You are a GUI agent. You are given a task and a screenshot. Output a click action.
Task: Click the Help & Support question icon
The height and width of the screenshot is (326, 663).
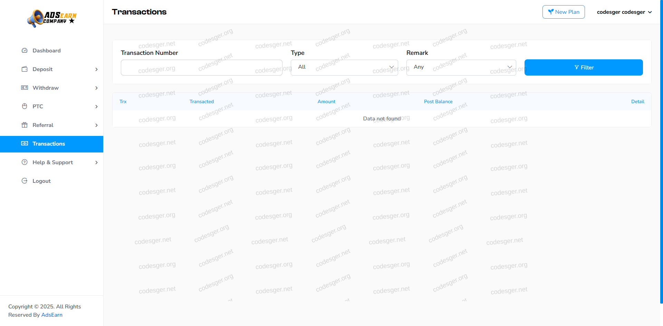(x=25, y=162)
